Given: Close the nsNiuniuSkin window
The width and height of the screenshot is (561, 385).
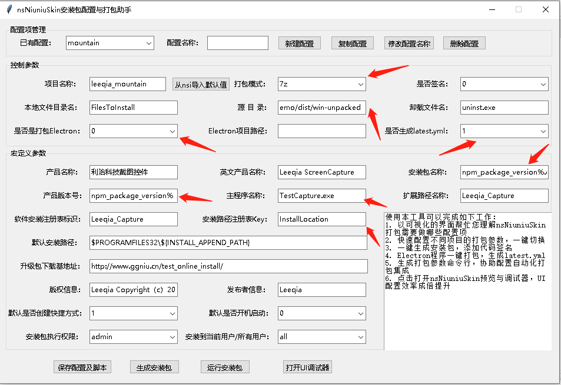Looking at the screenshot, I should tap(546, 9).
